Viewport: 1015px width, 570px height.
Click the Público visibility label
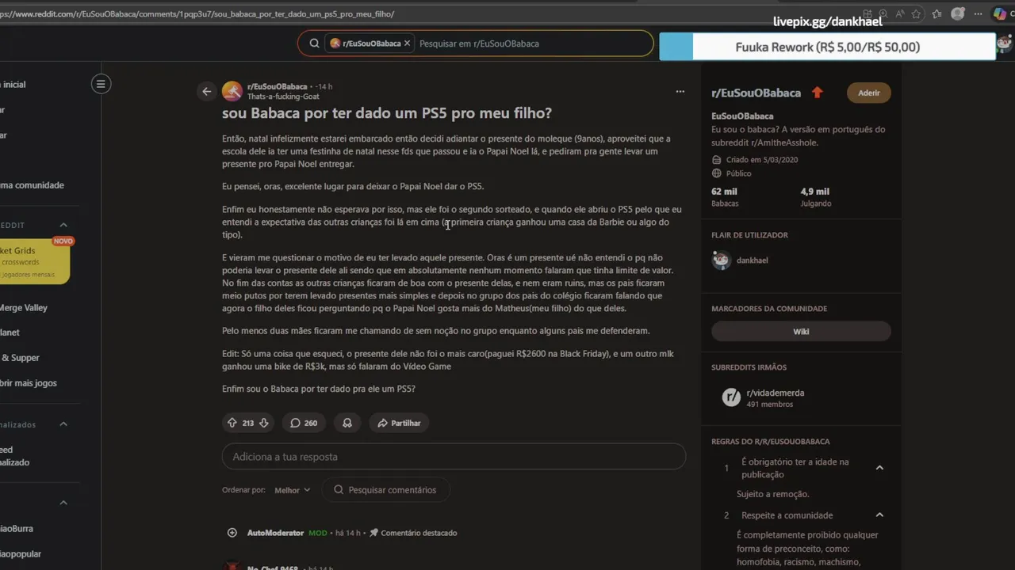click(738, 173)
